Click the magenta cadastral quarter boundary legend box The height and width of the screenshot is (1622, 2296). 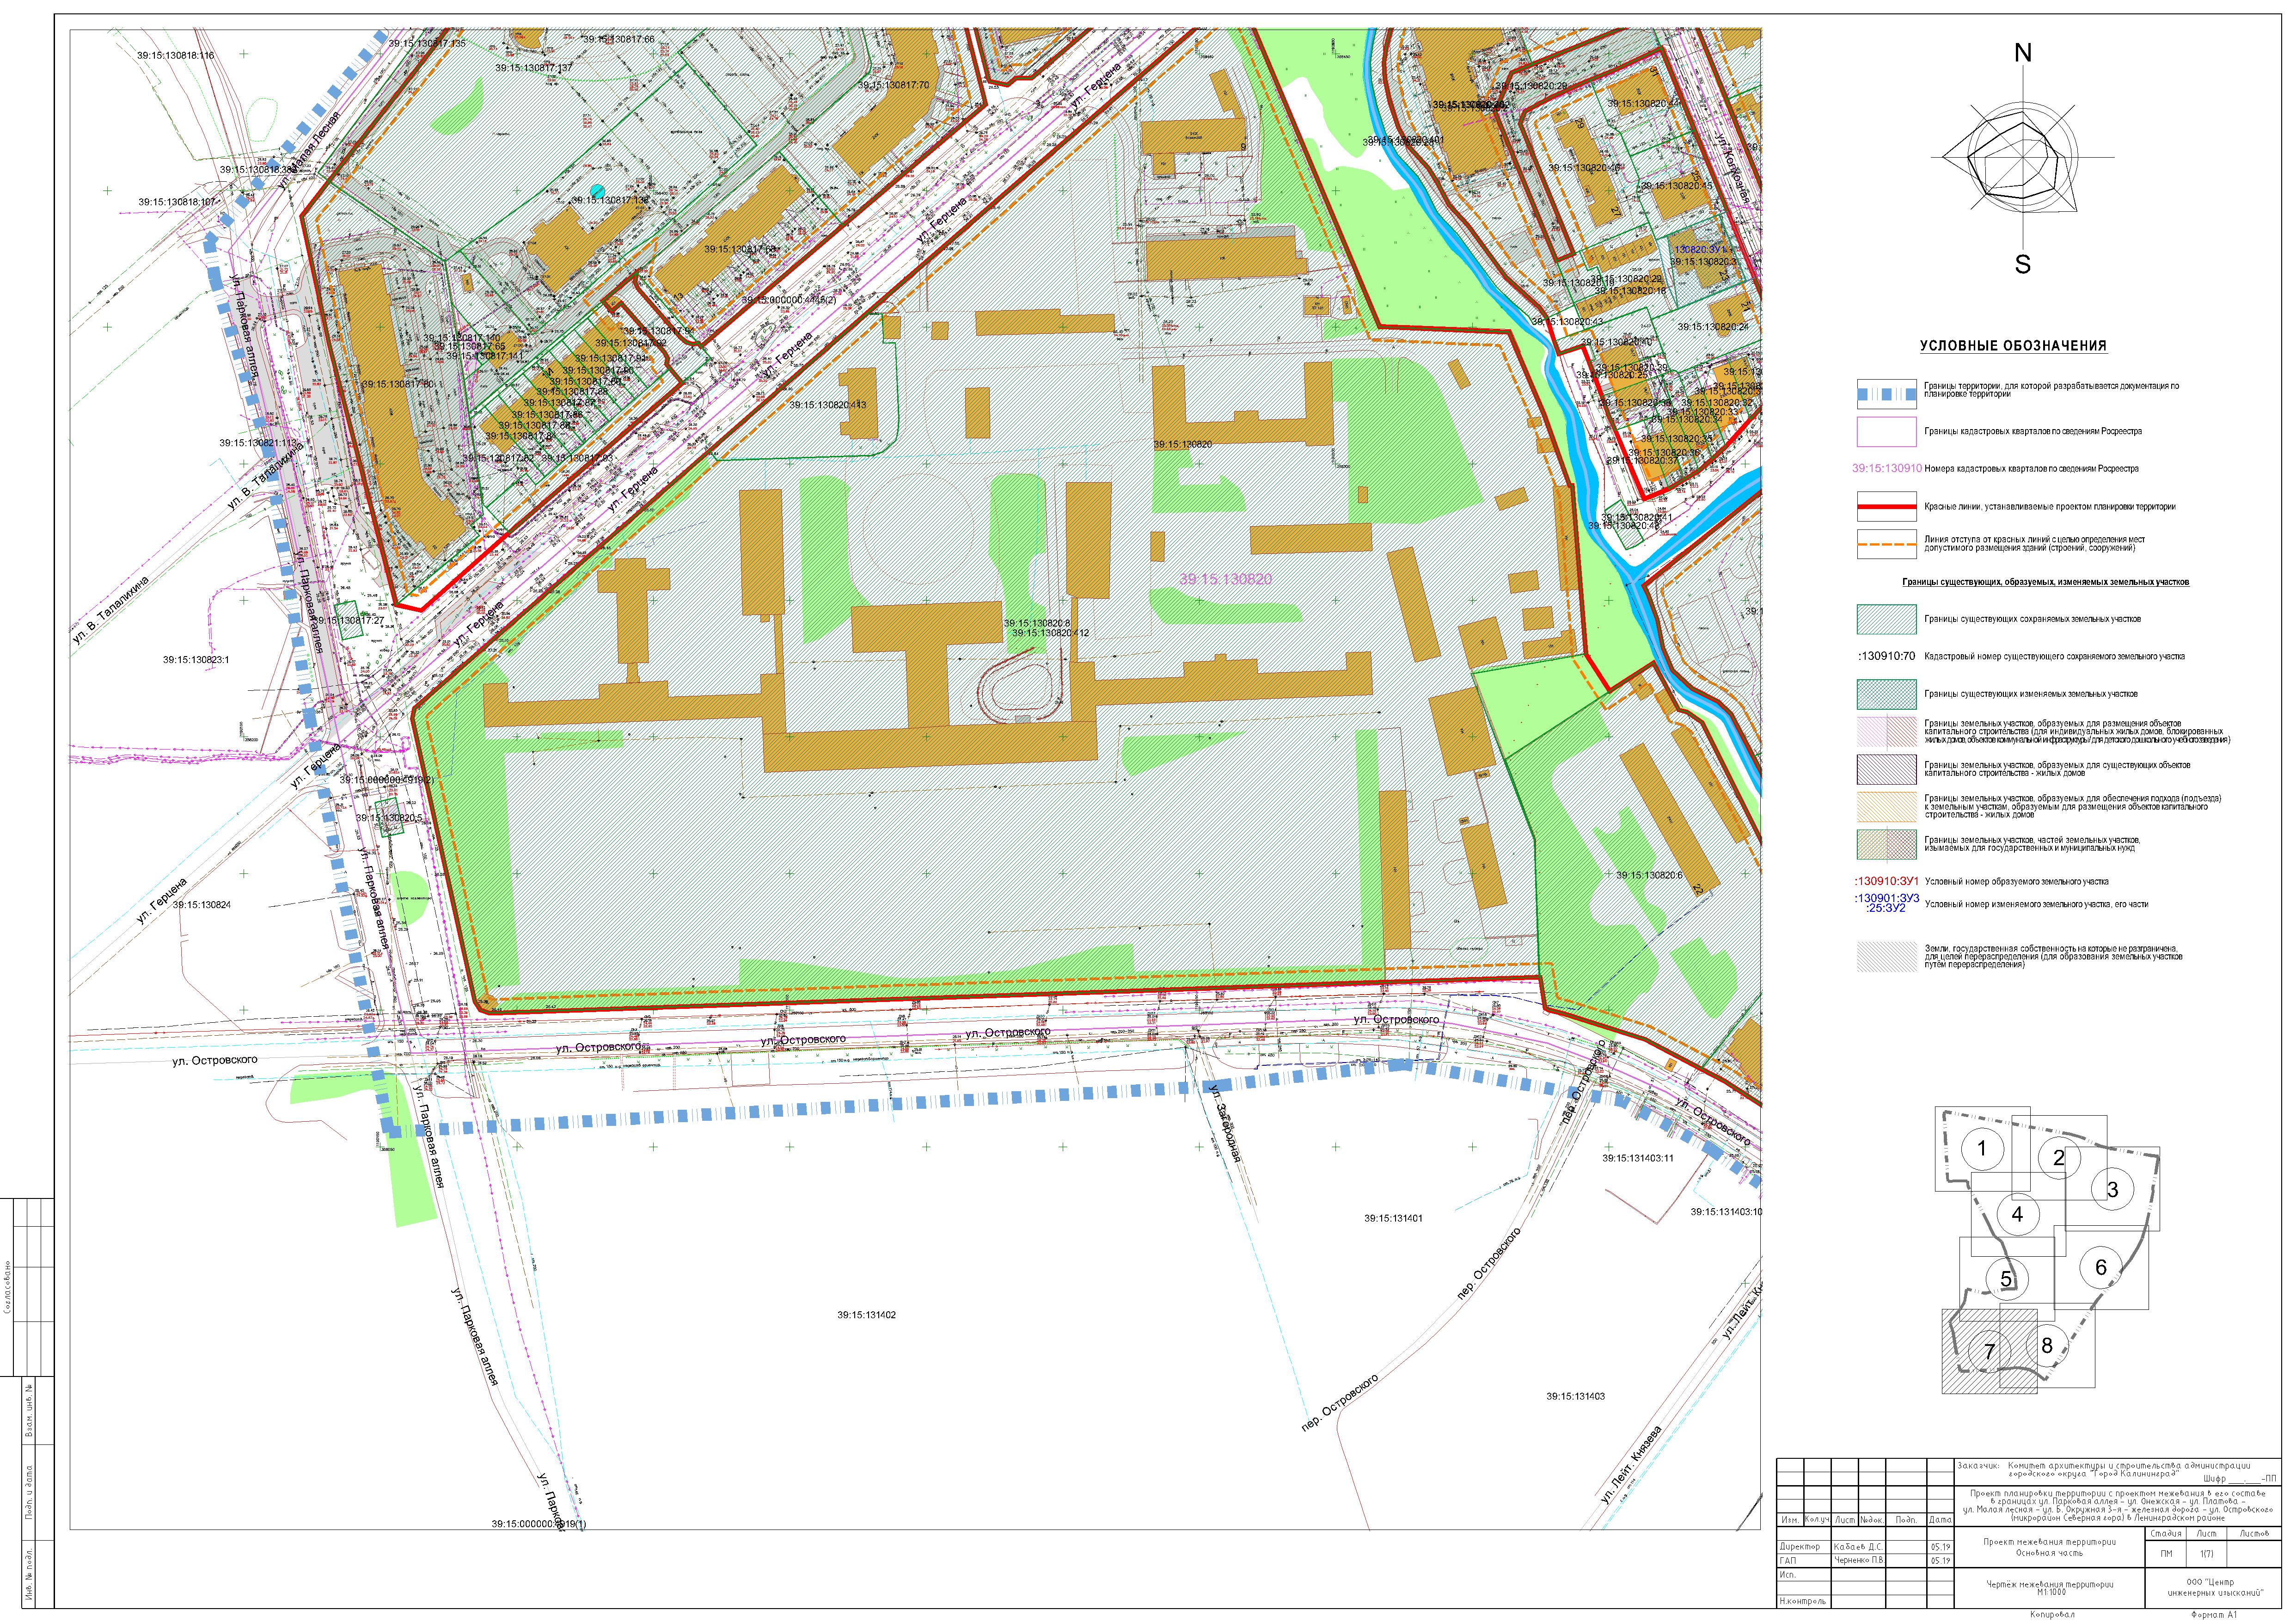pos(1886,432)
